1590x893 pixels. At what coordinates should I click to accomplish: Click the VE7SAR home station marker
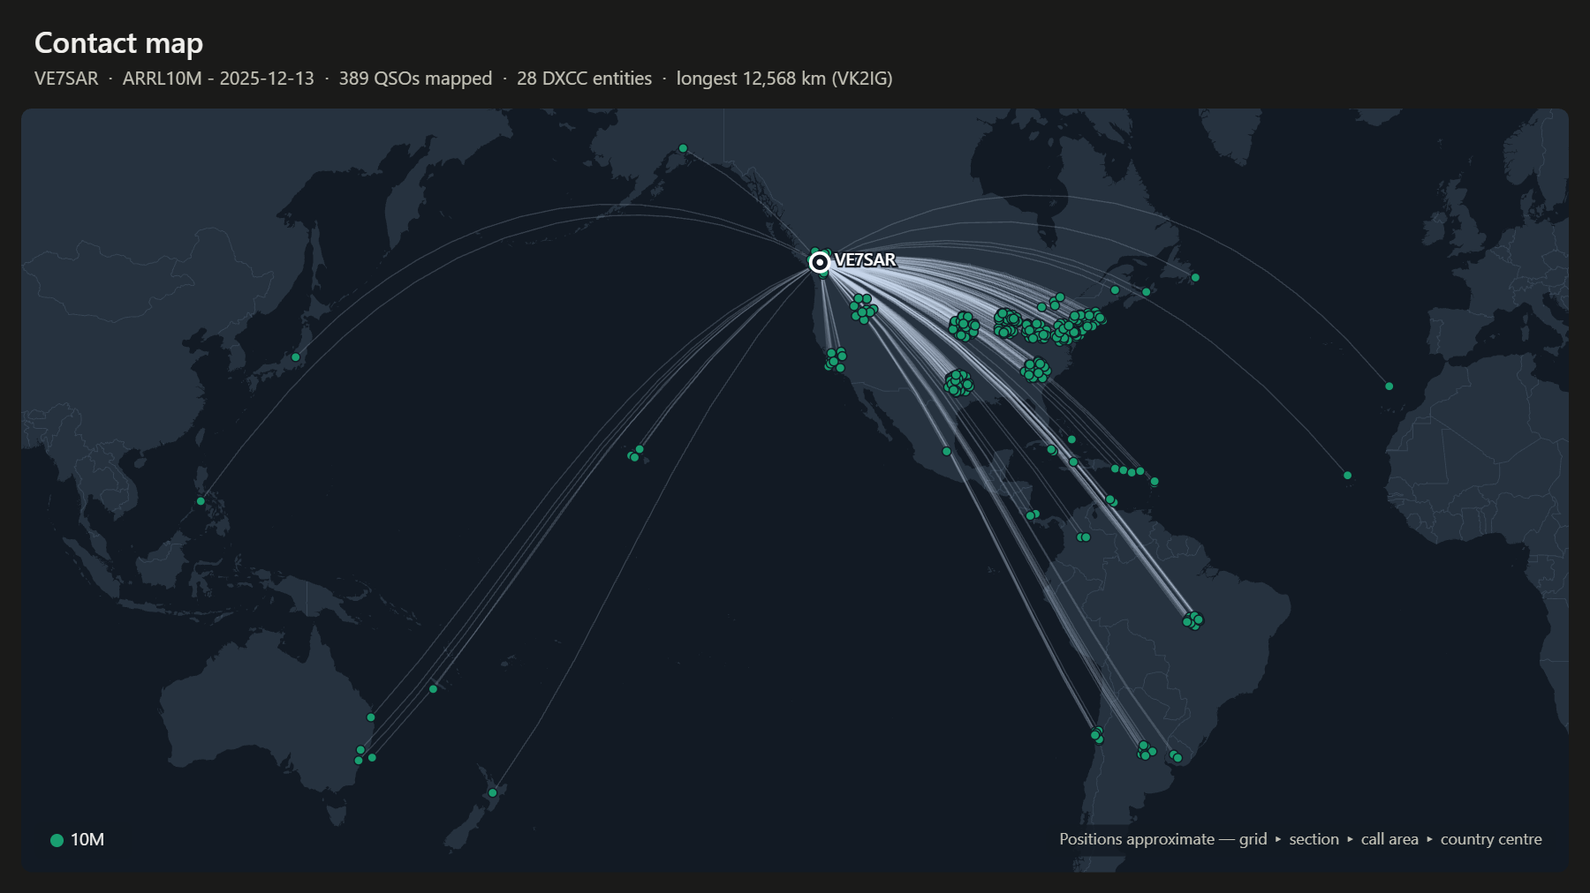tap(820, 262)
